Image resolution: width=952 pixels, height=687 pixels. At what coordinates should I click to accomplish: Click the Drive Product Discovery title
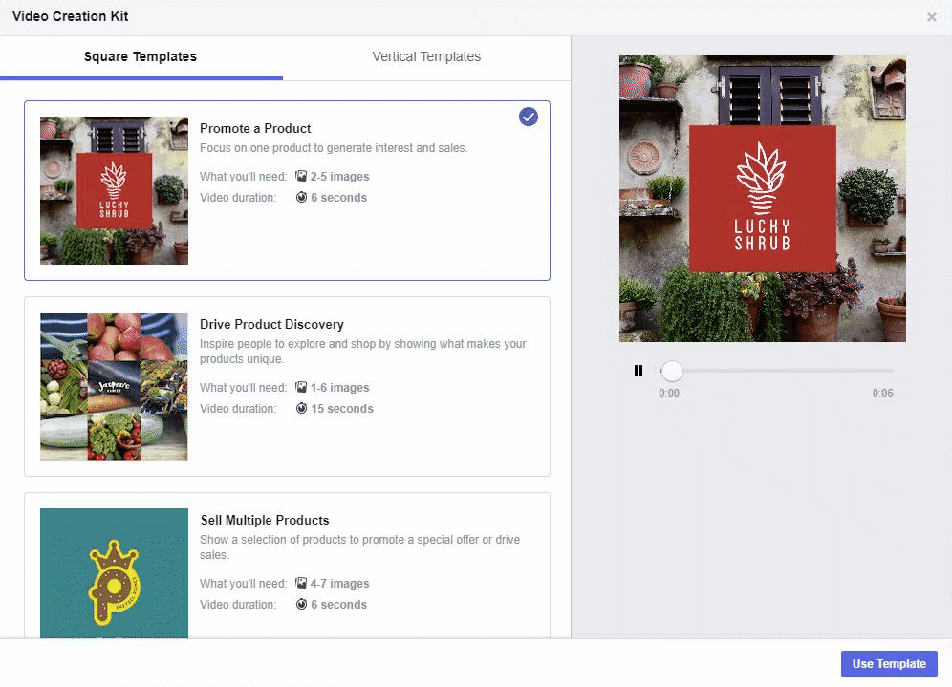coord(271,325)
